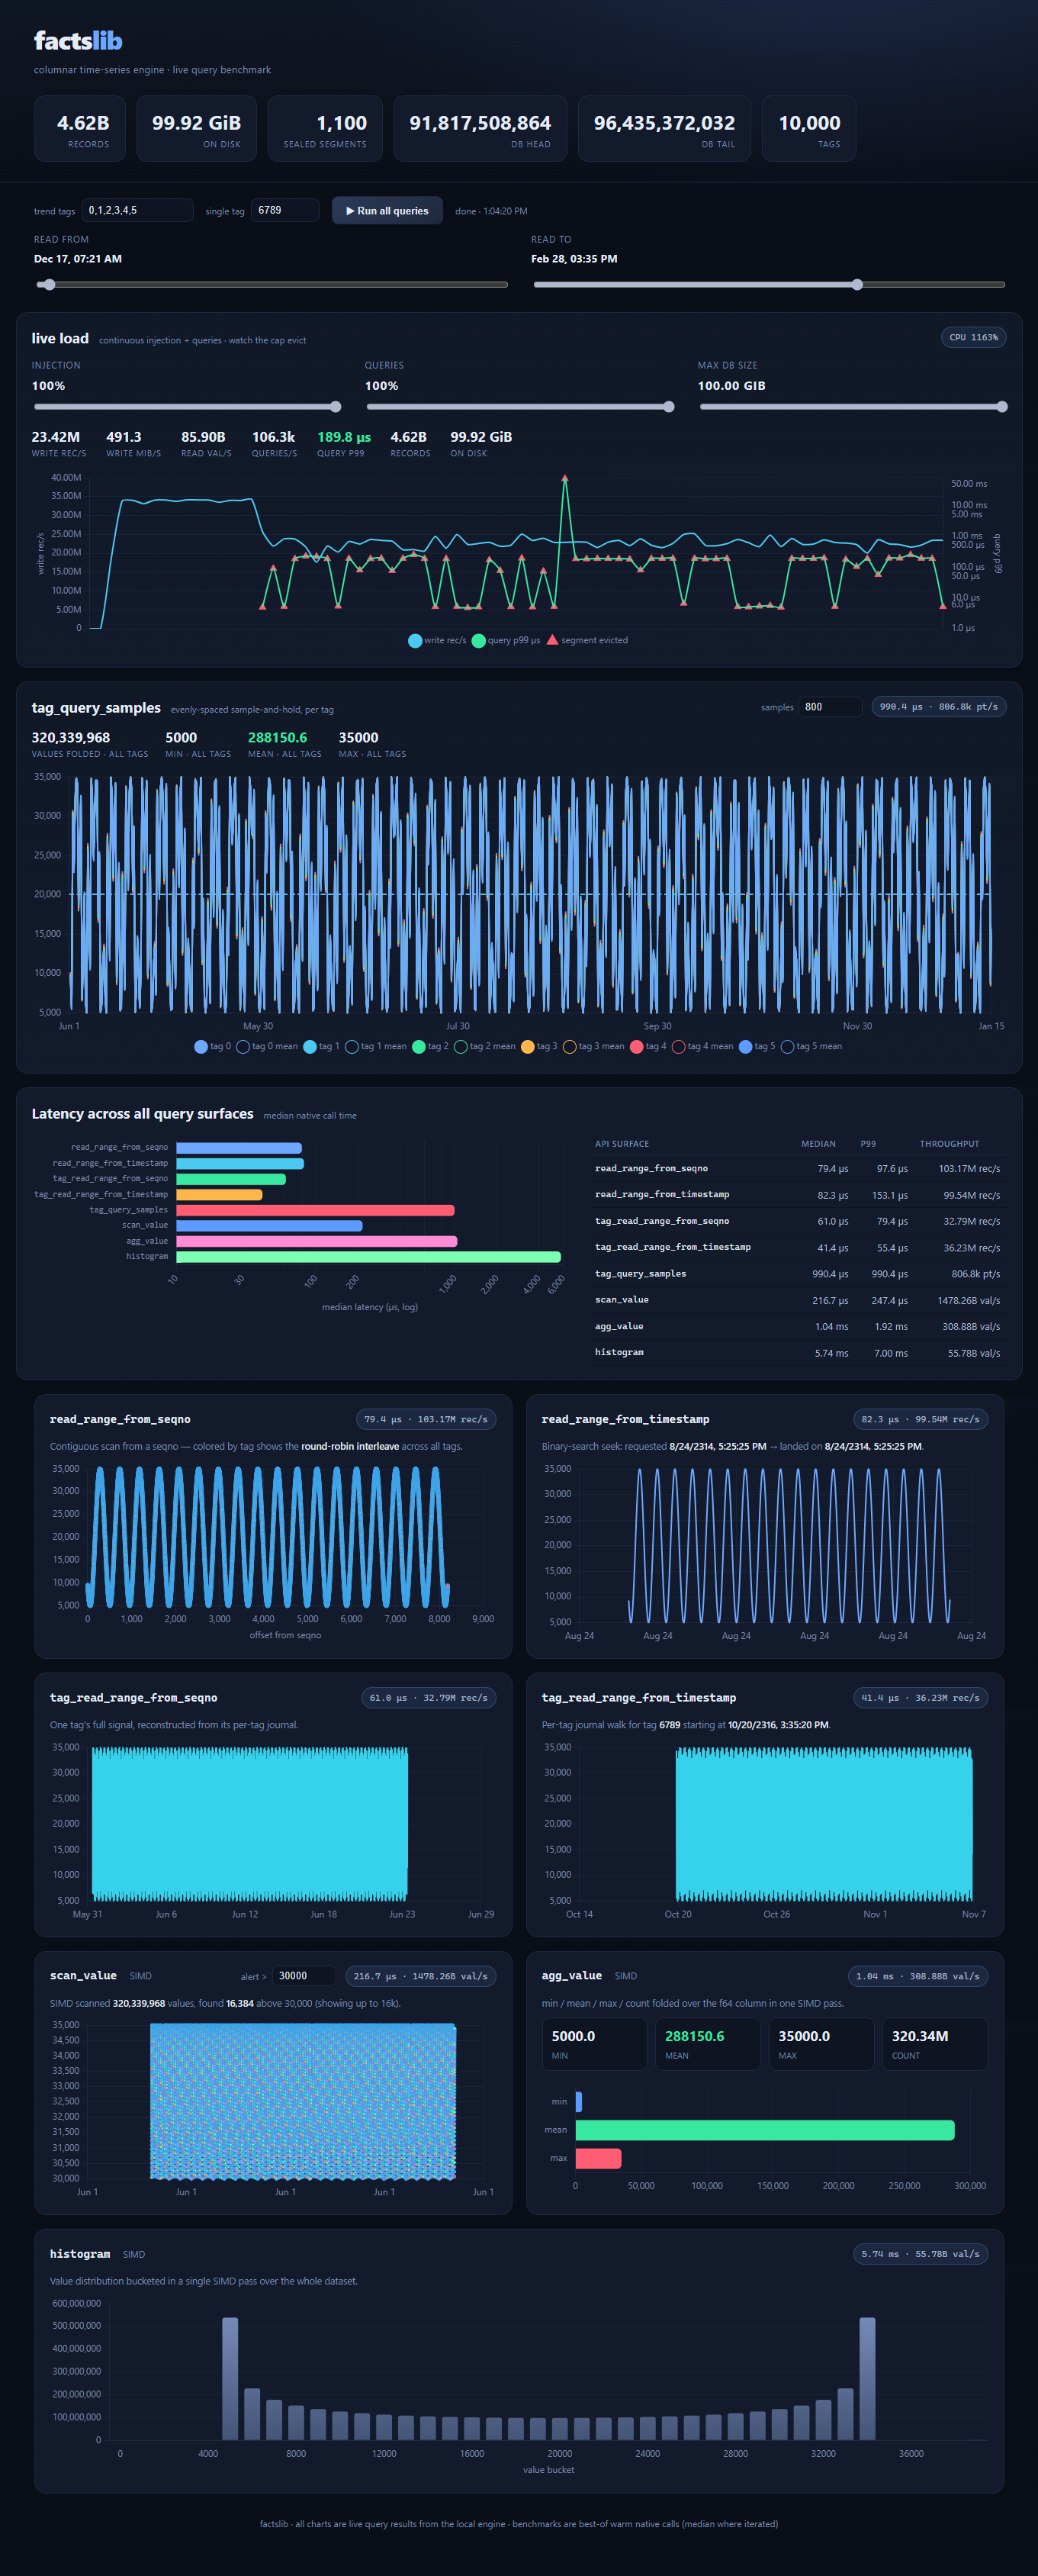Click the 153.1 µs p99 table cell
This screenshot has width=1038, height=2576.
[x=889, y=1195]
